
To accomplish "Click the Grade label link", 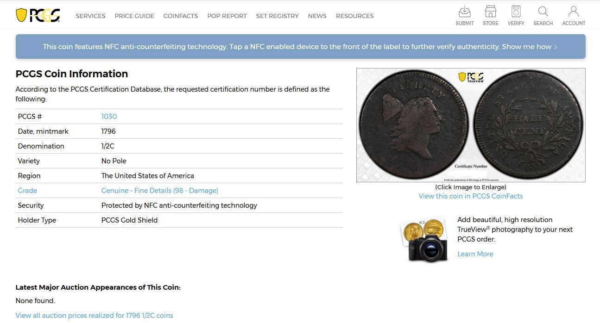I will [x=27, y=191].
